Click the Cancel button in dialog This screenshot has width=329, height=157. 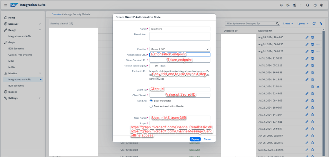(207, 139)
